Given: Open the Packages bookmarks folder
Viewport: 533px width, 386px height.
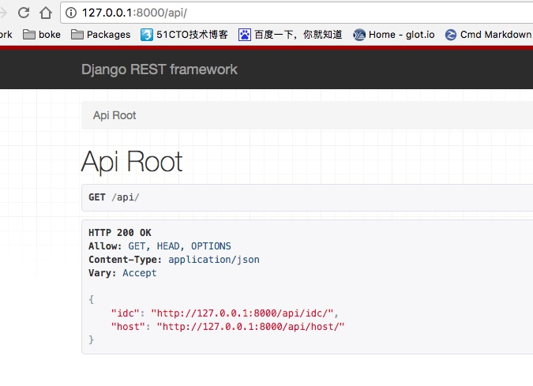Looking at the screenshot, I should (100, 35).
